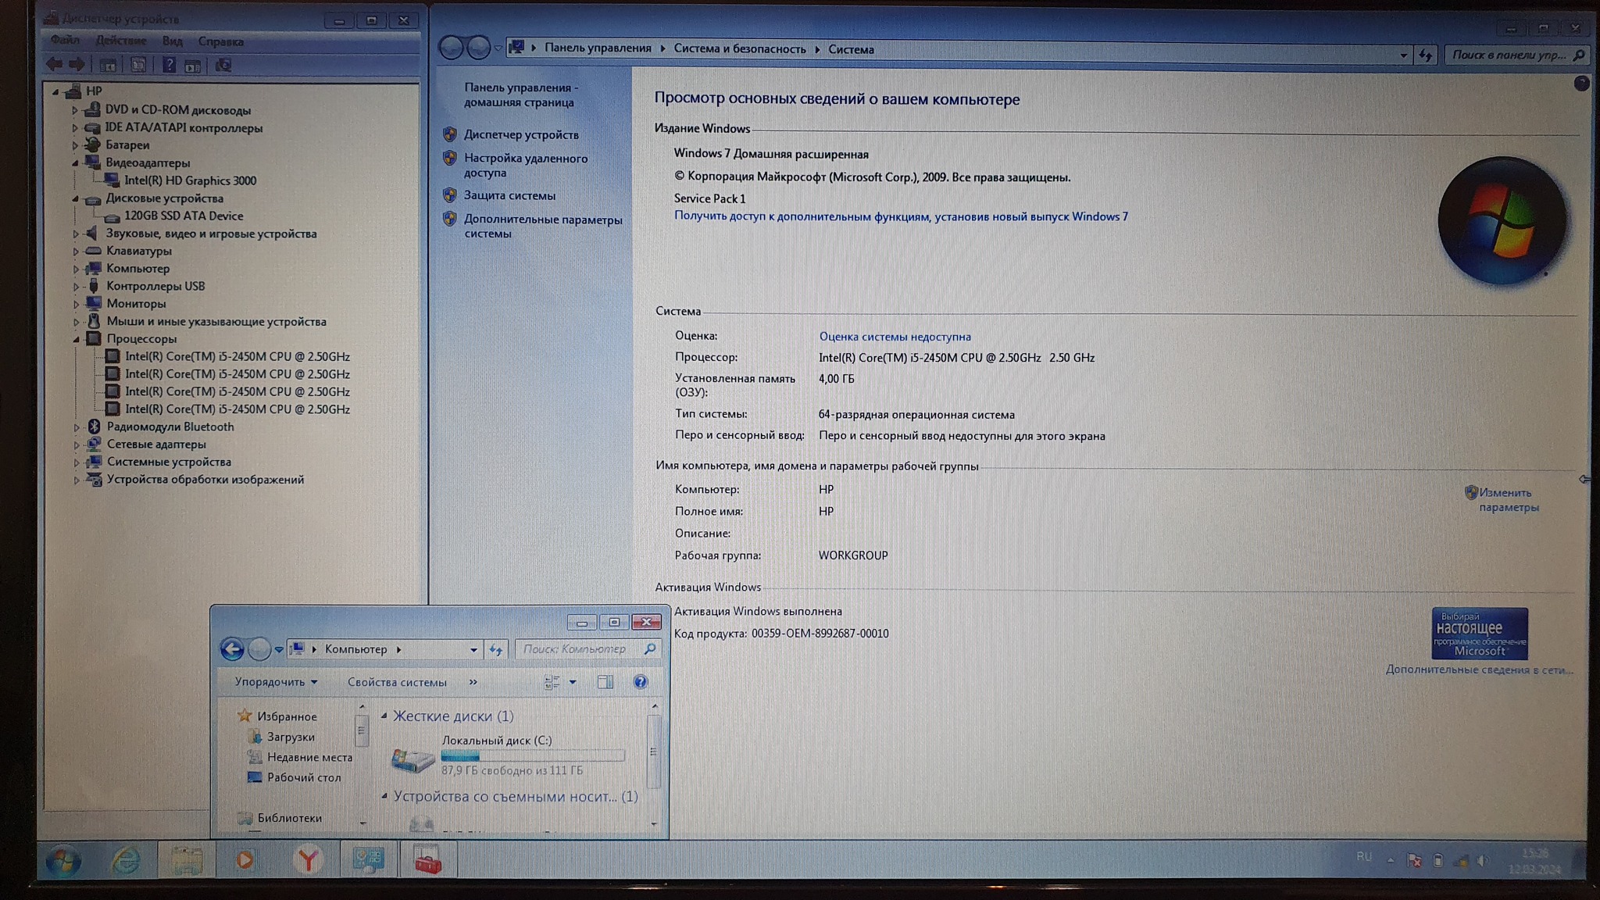Image resolution: width=1600 pixels, height=900 pixels.
Task: Click Оценка системы недоступна link
Action: point(895,337)
